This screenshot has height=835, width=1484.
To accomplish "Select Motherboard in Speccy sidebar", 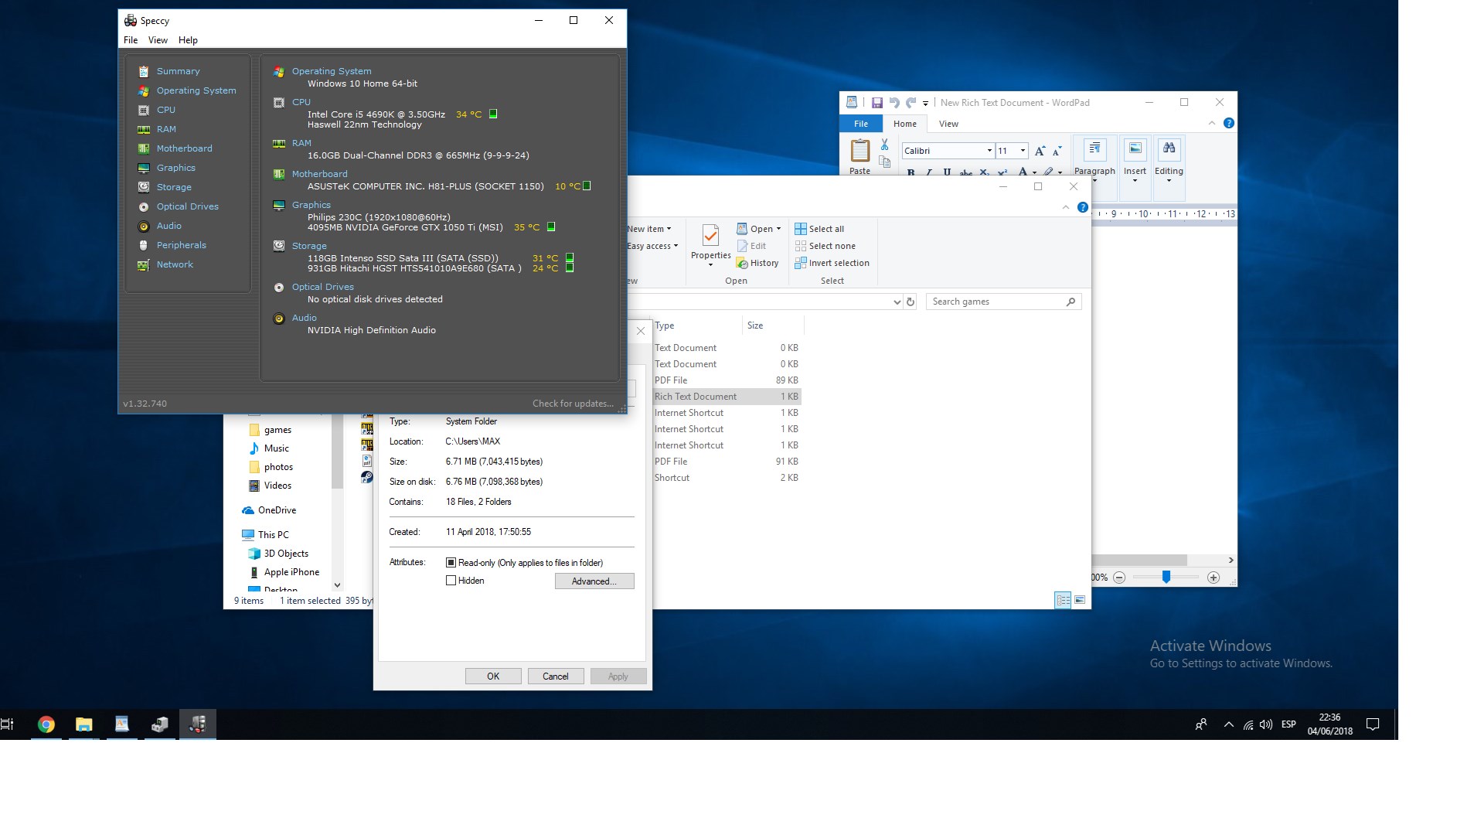I will tap(184, 148).
